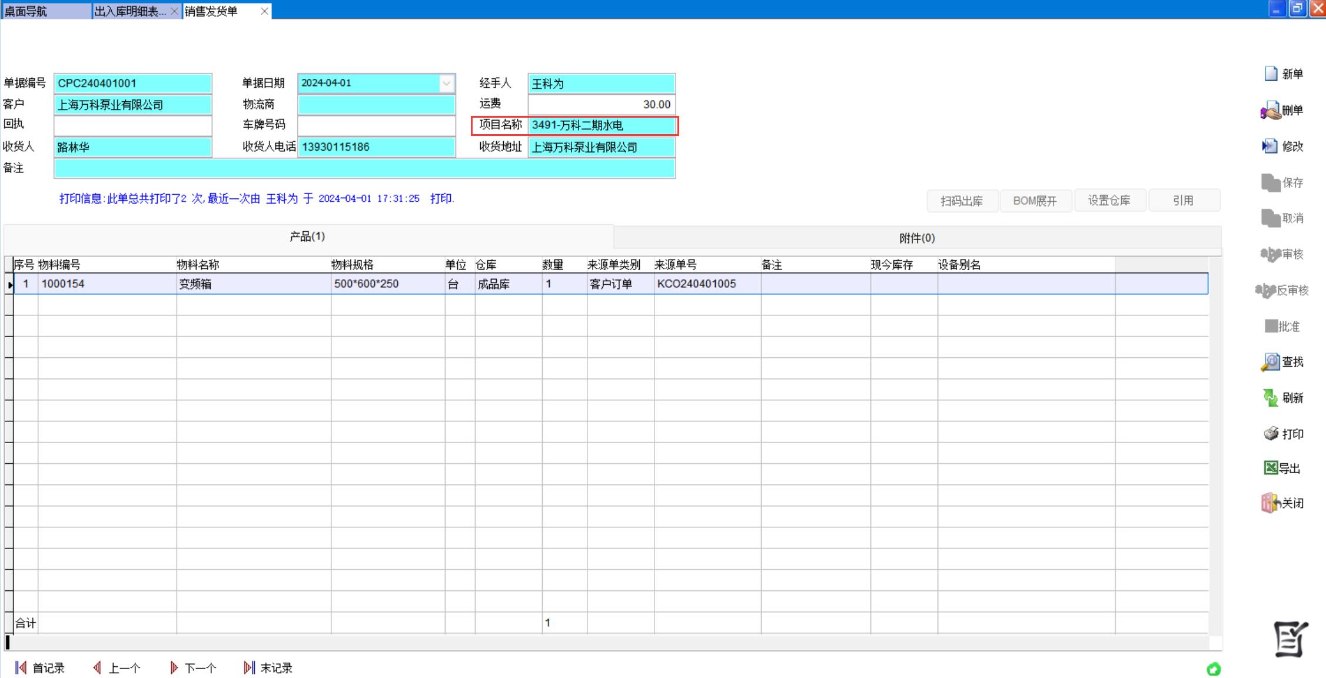Screen dimensions: 1326x678
Task: Click the 车牌号码 input field
Action: tap(376, 125)
